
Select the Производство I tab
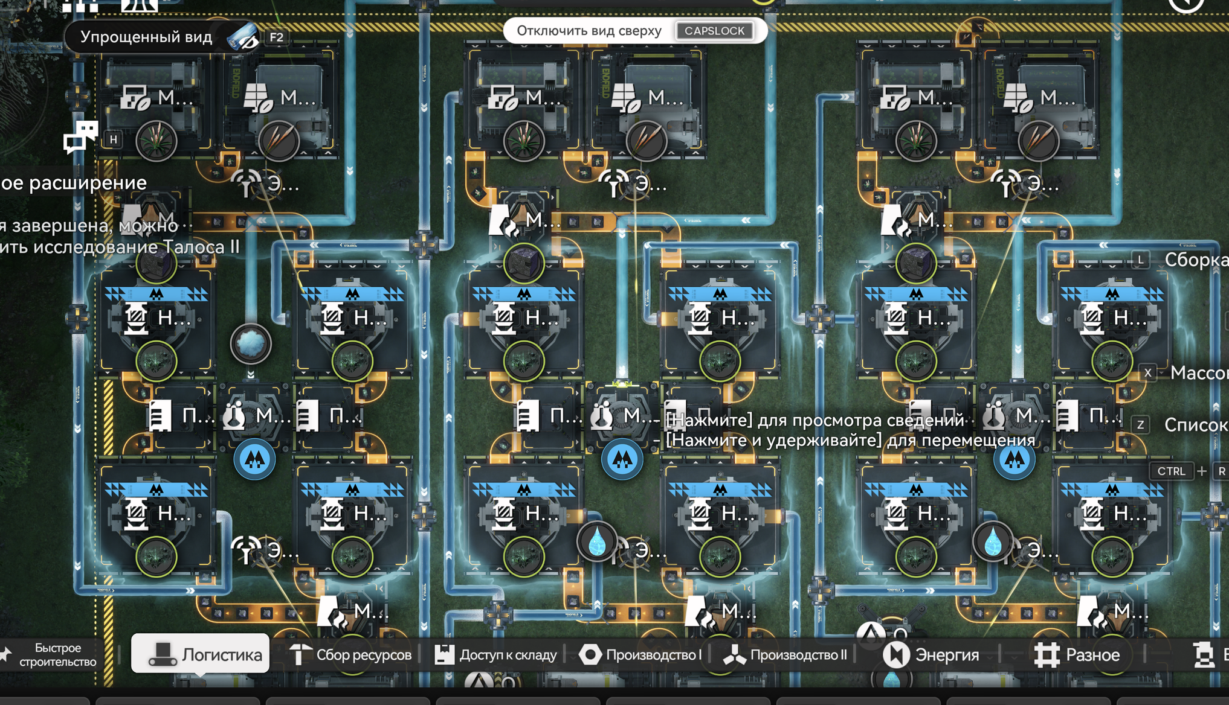[x=641, y=655]
